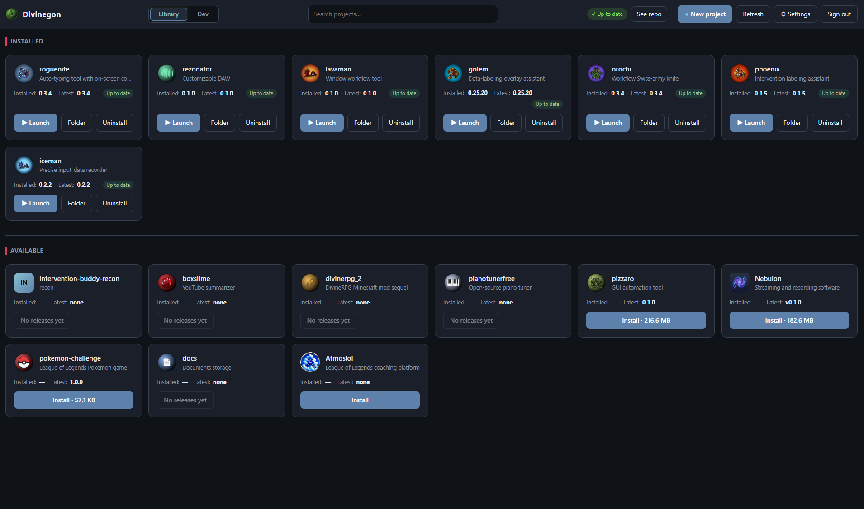Image resolution: width=864 pixels, height=509 pixels.
Task: Install Nebulon 182.6 MB
Action: coord(789,320)
